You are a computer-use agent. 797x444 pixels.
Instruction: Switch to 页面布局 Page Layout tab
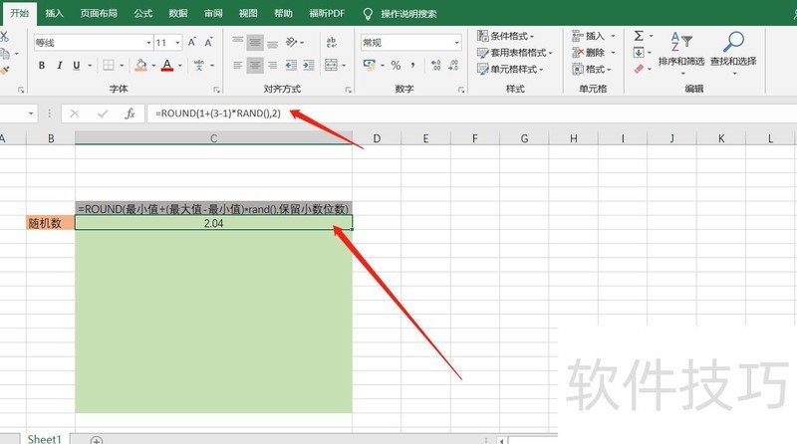tap(99, 13)
